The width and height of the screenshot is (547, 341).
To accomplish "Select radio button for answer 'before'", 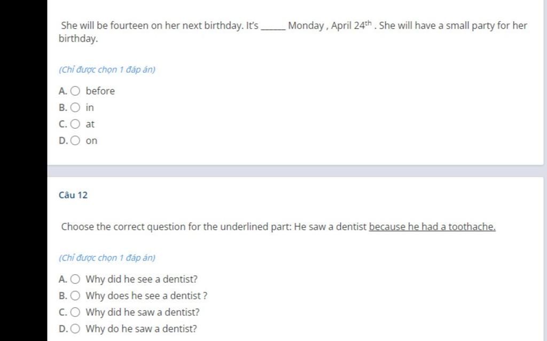I will click(75, 91).
